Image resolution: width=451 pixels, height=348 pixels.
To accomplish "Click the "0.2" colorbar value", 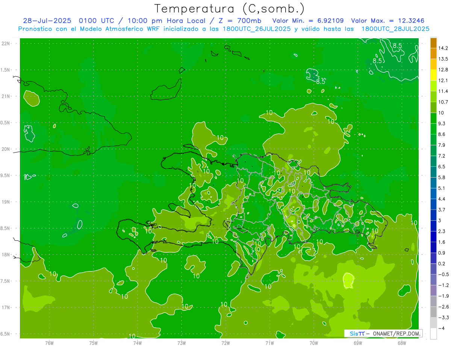I will click(442, 264).
